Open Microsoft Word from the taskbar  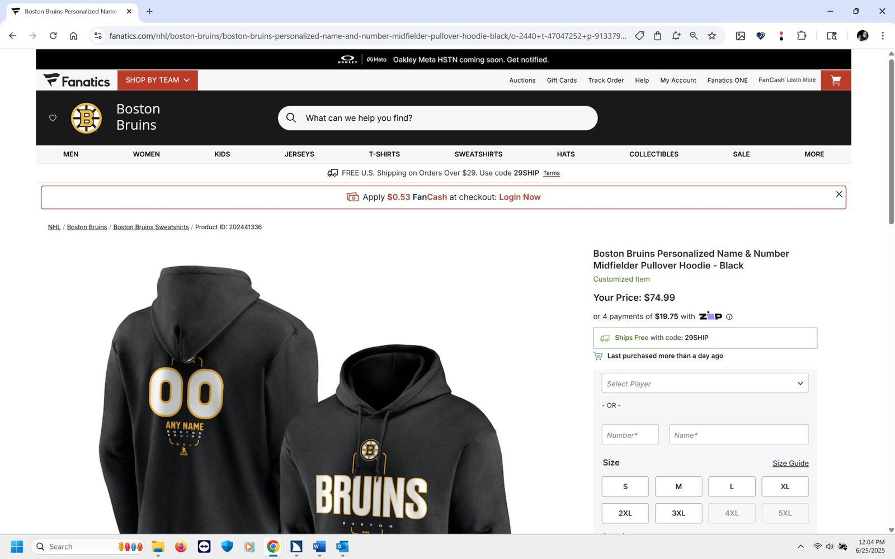click(319, 547)
